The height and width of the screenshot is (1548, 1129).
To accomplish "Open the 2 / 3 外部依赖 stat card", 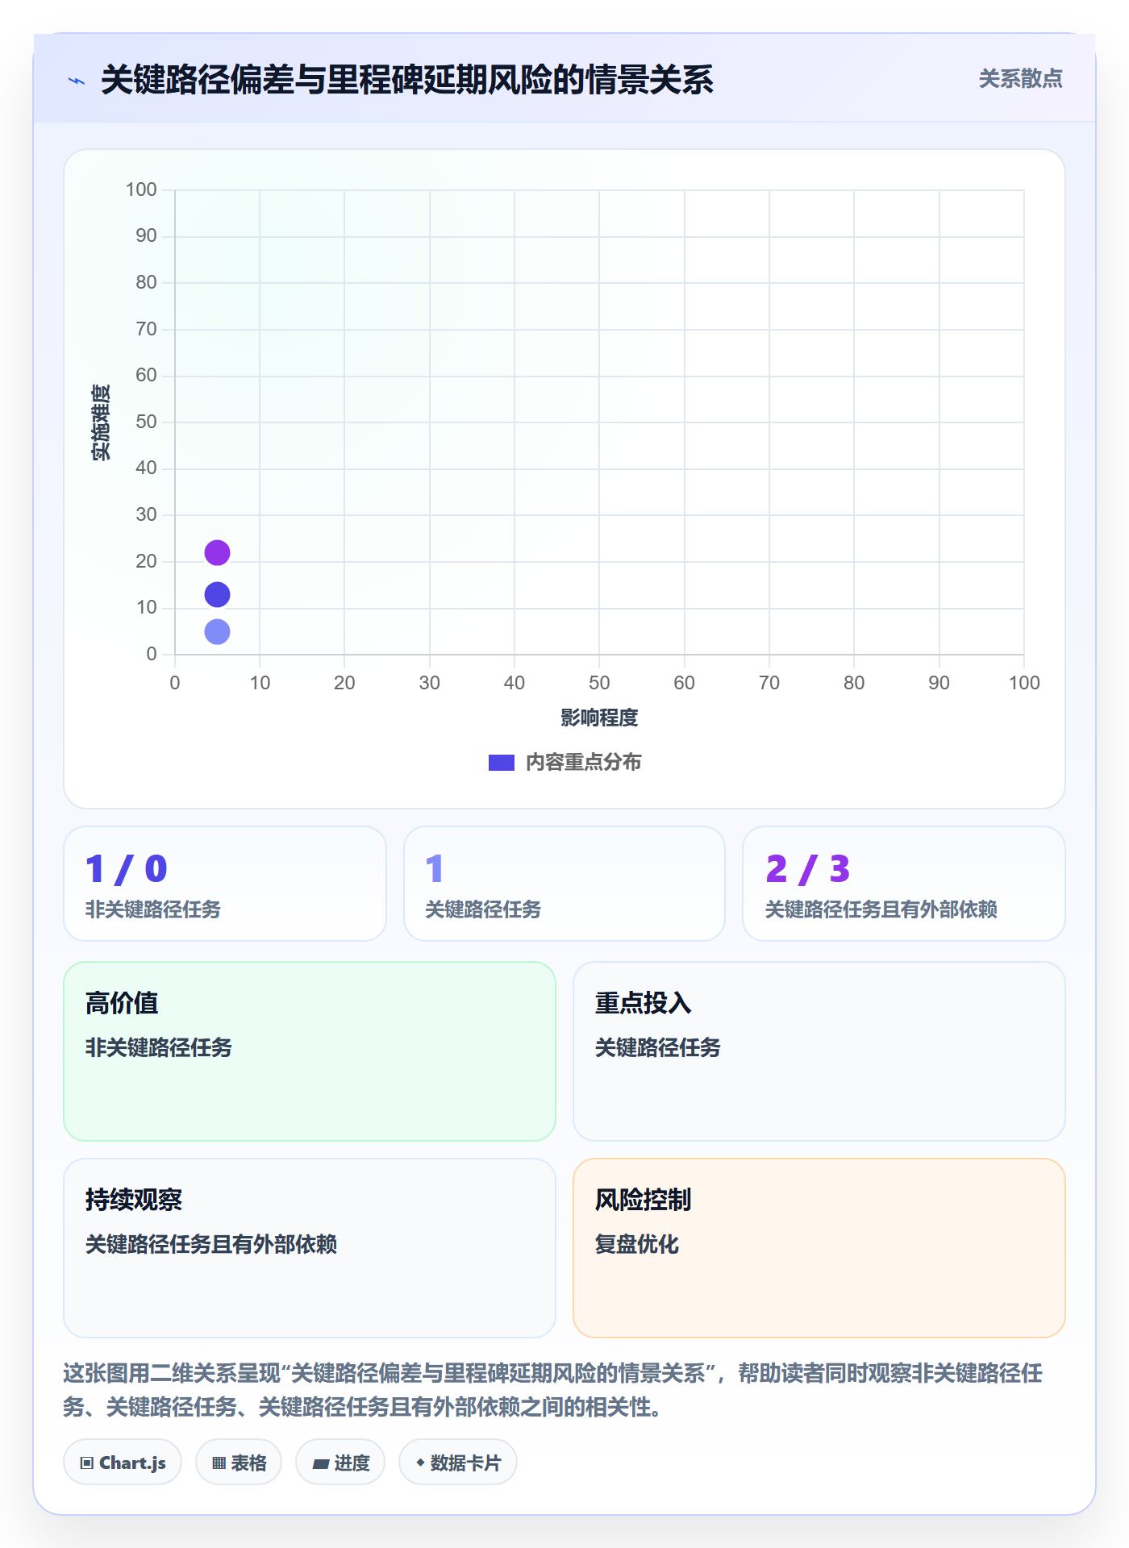I will tap(904, 884).
